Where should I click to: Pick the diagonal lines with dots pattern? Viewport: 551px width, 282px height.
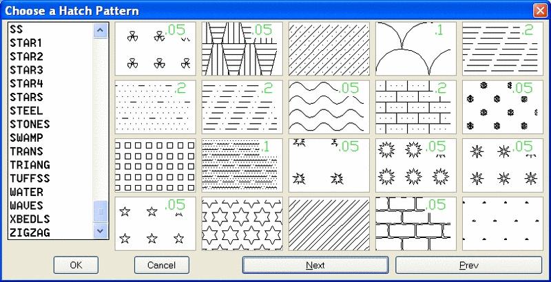[x=329, y=49]
